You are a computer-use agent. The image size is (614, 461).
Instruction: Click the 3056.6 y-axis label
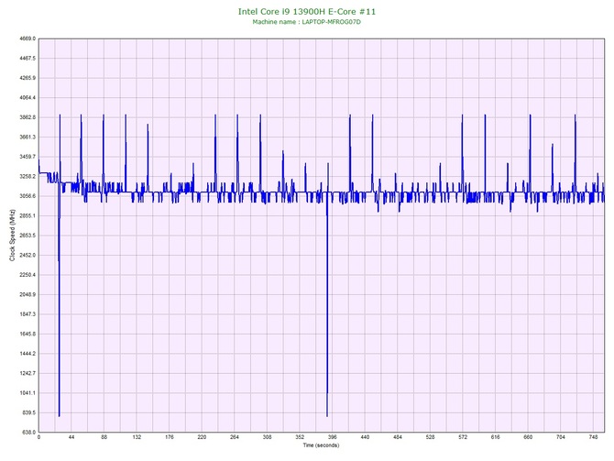click(27, 196)
